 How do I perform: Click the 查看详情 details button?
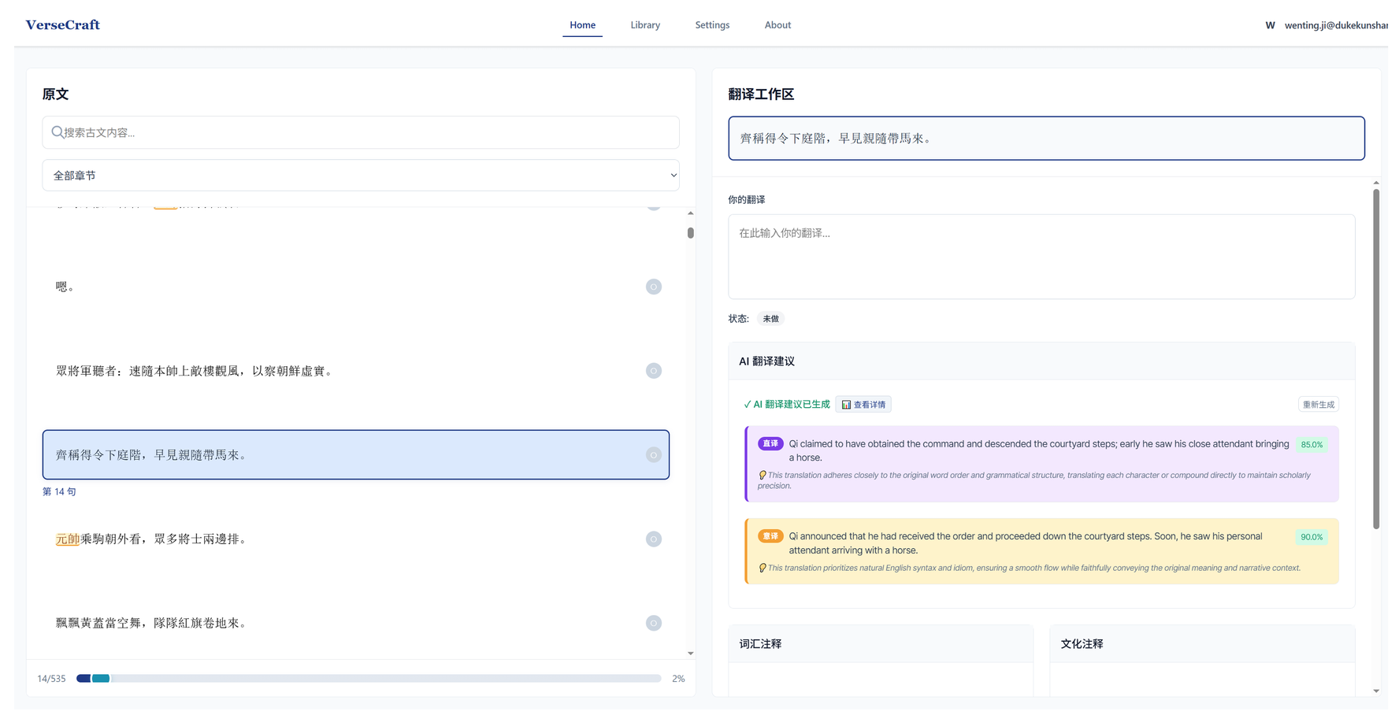tap(863, 405)
